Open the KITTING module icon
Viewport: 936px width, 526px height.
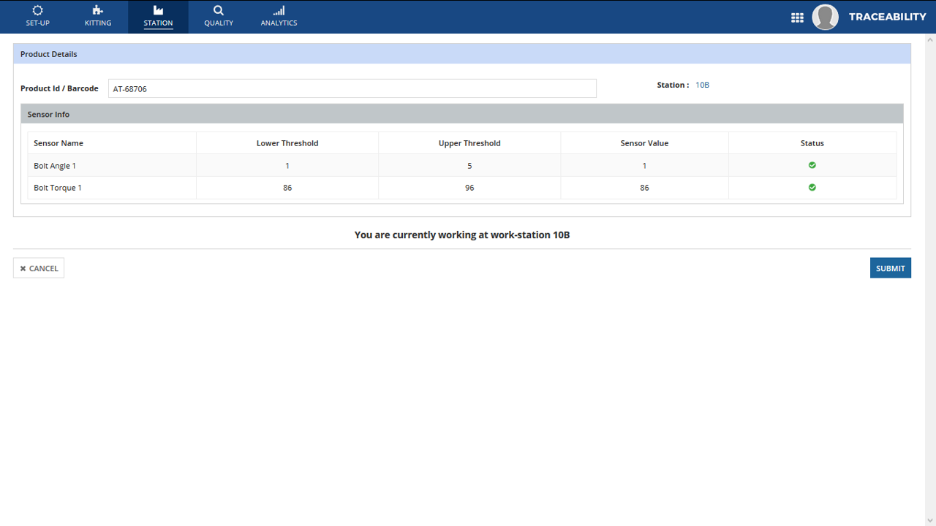click(97, 11)
